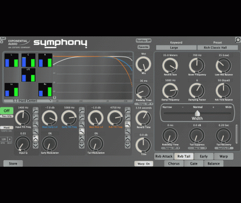Click the Predelay Time knob
241x203 pixels.
point(144,91)
